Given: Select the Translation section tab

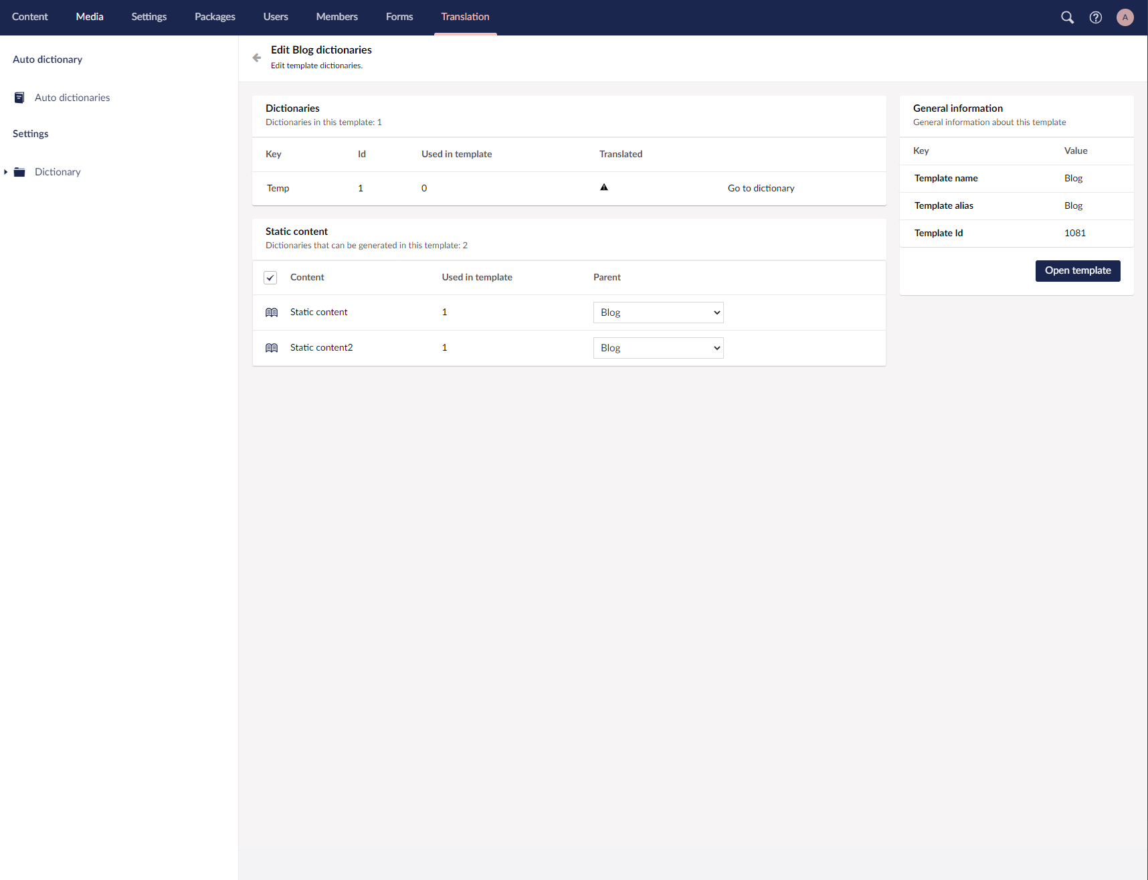Looking at the screenshot, I should [465, 17].
